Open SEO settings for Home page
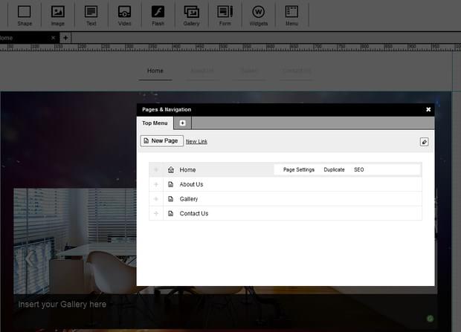Viewport: 461px width, 332px height. tap(358, 169)
